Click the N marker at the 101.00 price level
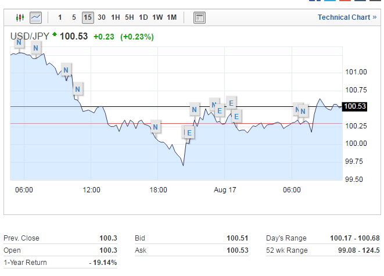Screen dimensions: 384x276 click(66, 71)
